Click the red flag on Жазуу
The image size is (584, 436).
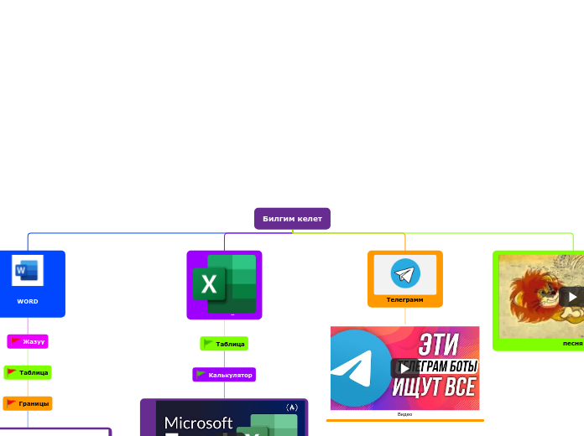pos(15,341)
